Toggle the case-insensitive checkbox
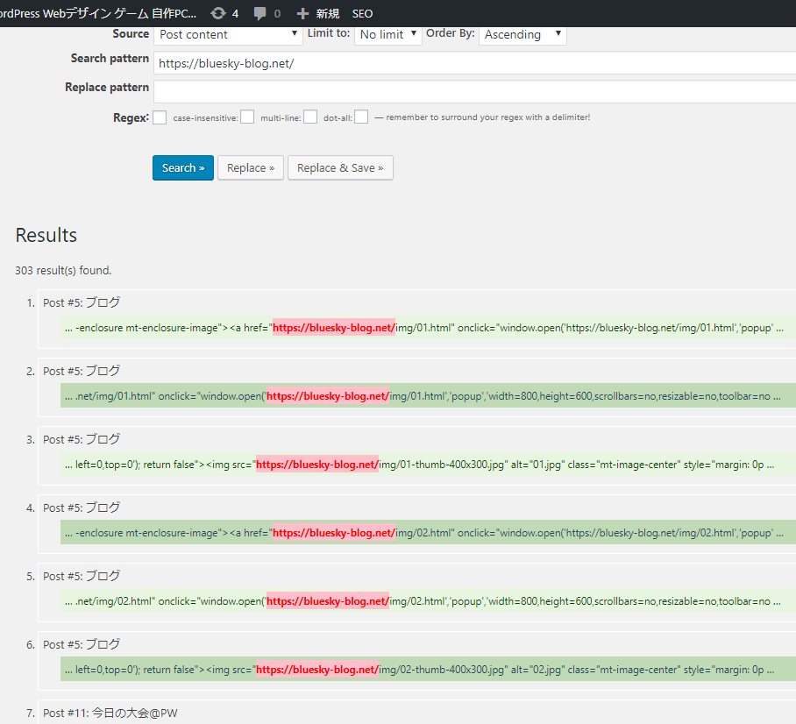Image resolution: width=796 pixels, height=724 pixels. click(247, 117)
